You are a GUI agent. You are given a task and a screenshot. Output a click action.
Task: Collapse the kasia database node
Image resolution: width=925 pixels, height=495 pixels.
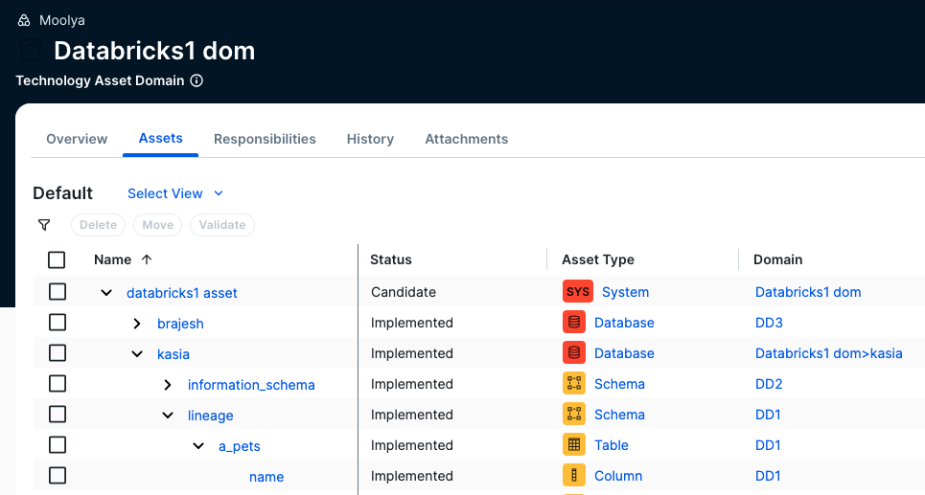point(137,354)
